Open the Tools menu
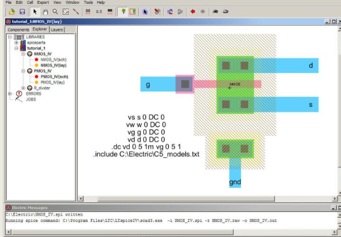Image resolution: width=341 pixels, height=237 pixels. (88, 2)
